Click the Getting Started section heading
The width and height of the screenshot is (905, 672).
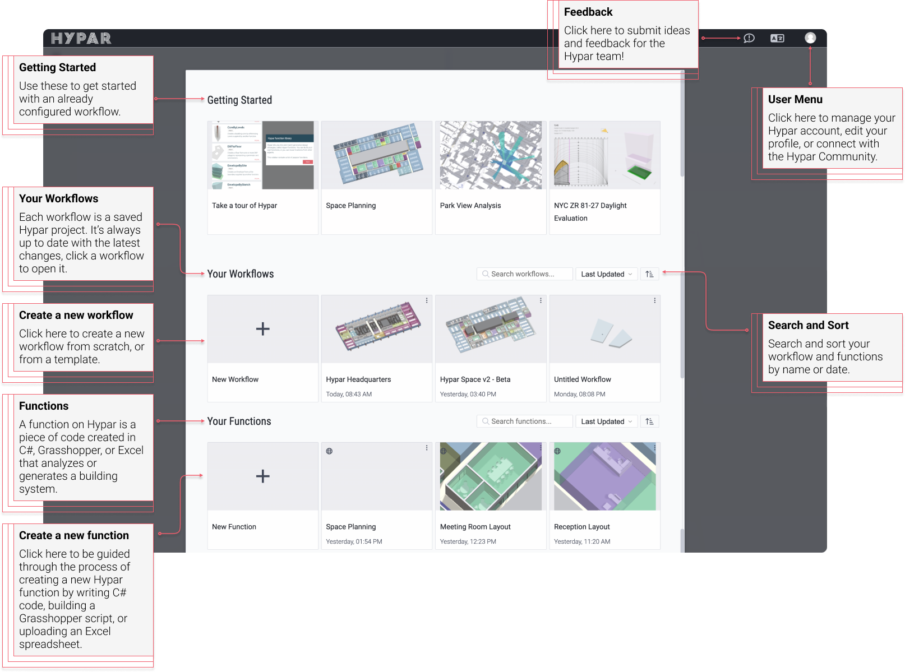[x=240, y=100]
